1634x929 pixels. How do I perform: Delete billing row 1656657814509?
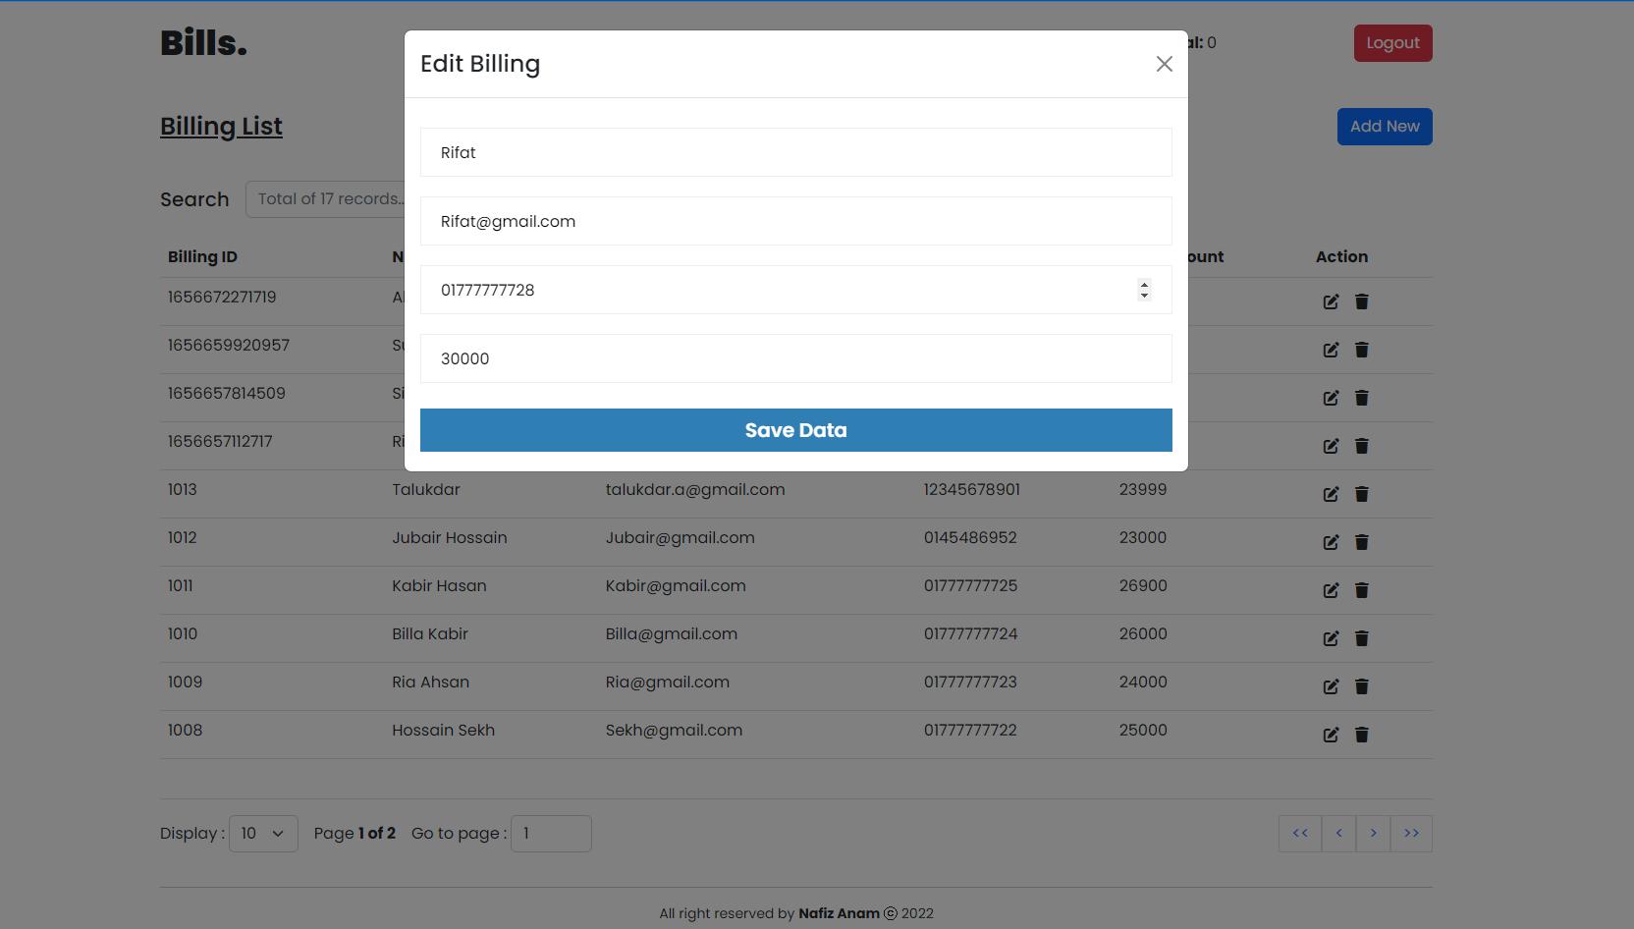click(x=1362, y=398)
